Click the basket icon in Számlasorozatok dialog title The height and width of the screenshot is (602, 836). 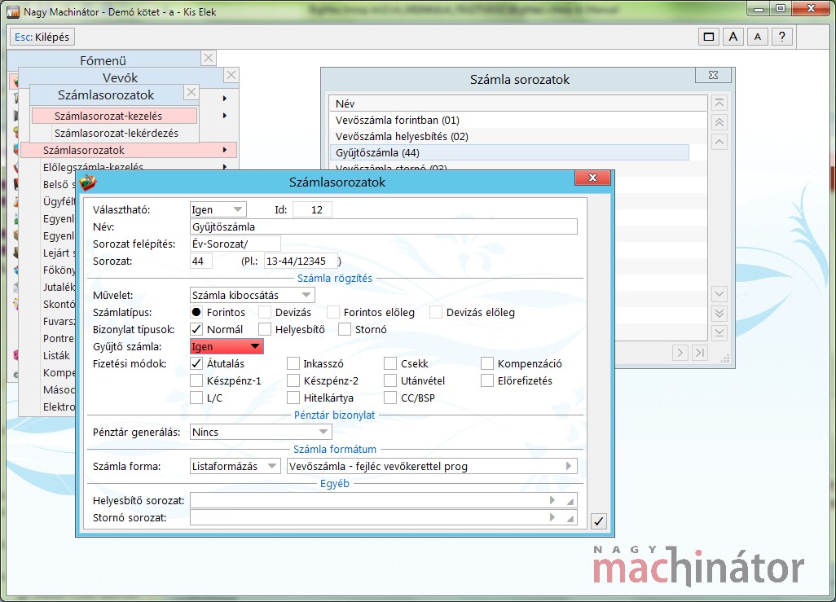88,183
